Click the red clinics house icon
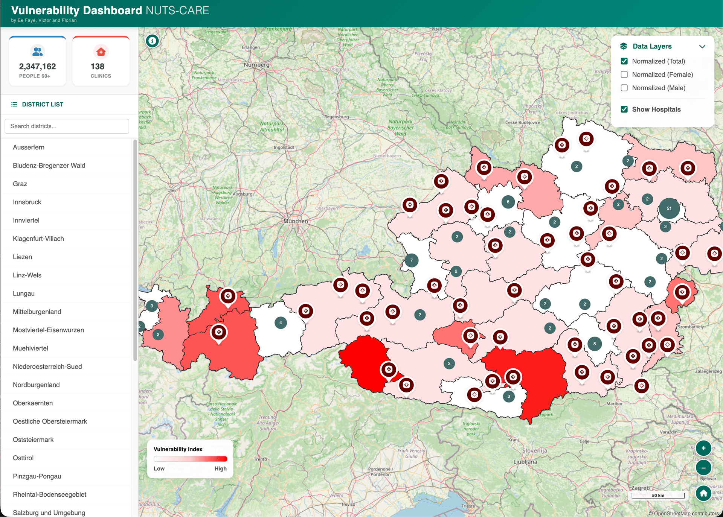723x517 pixels. (x=101, y=52)
